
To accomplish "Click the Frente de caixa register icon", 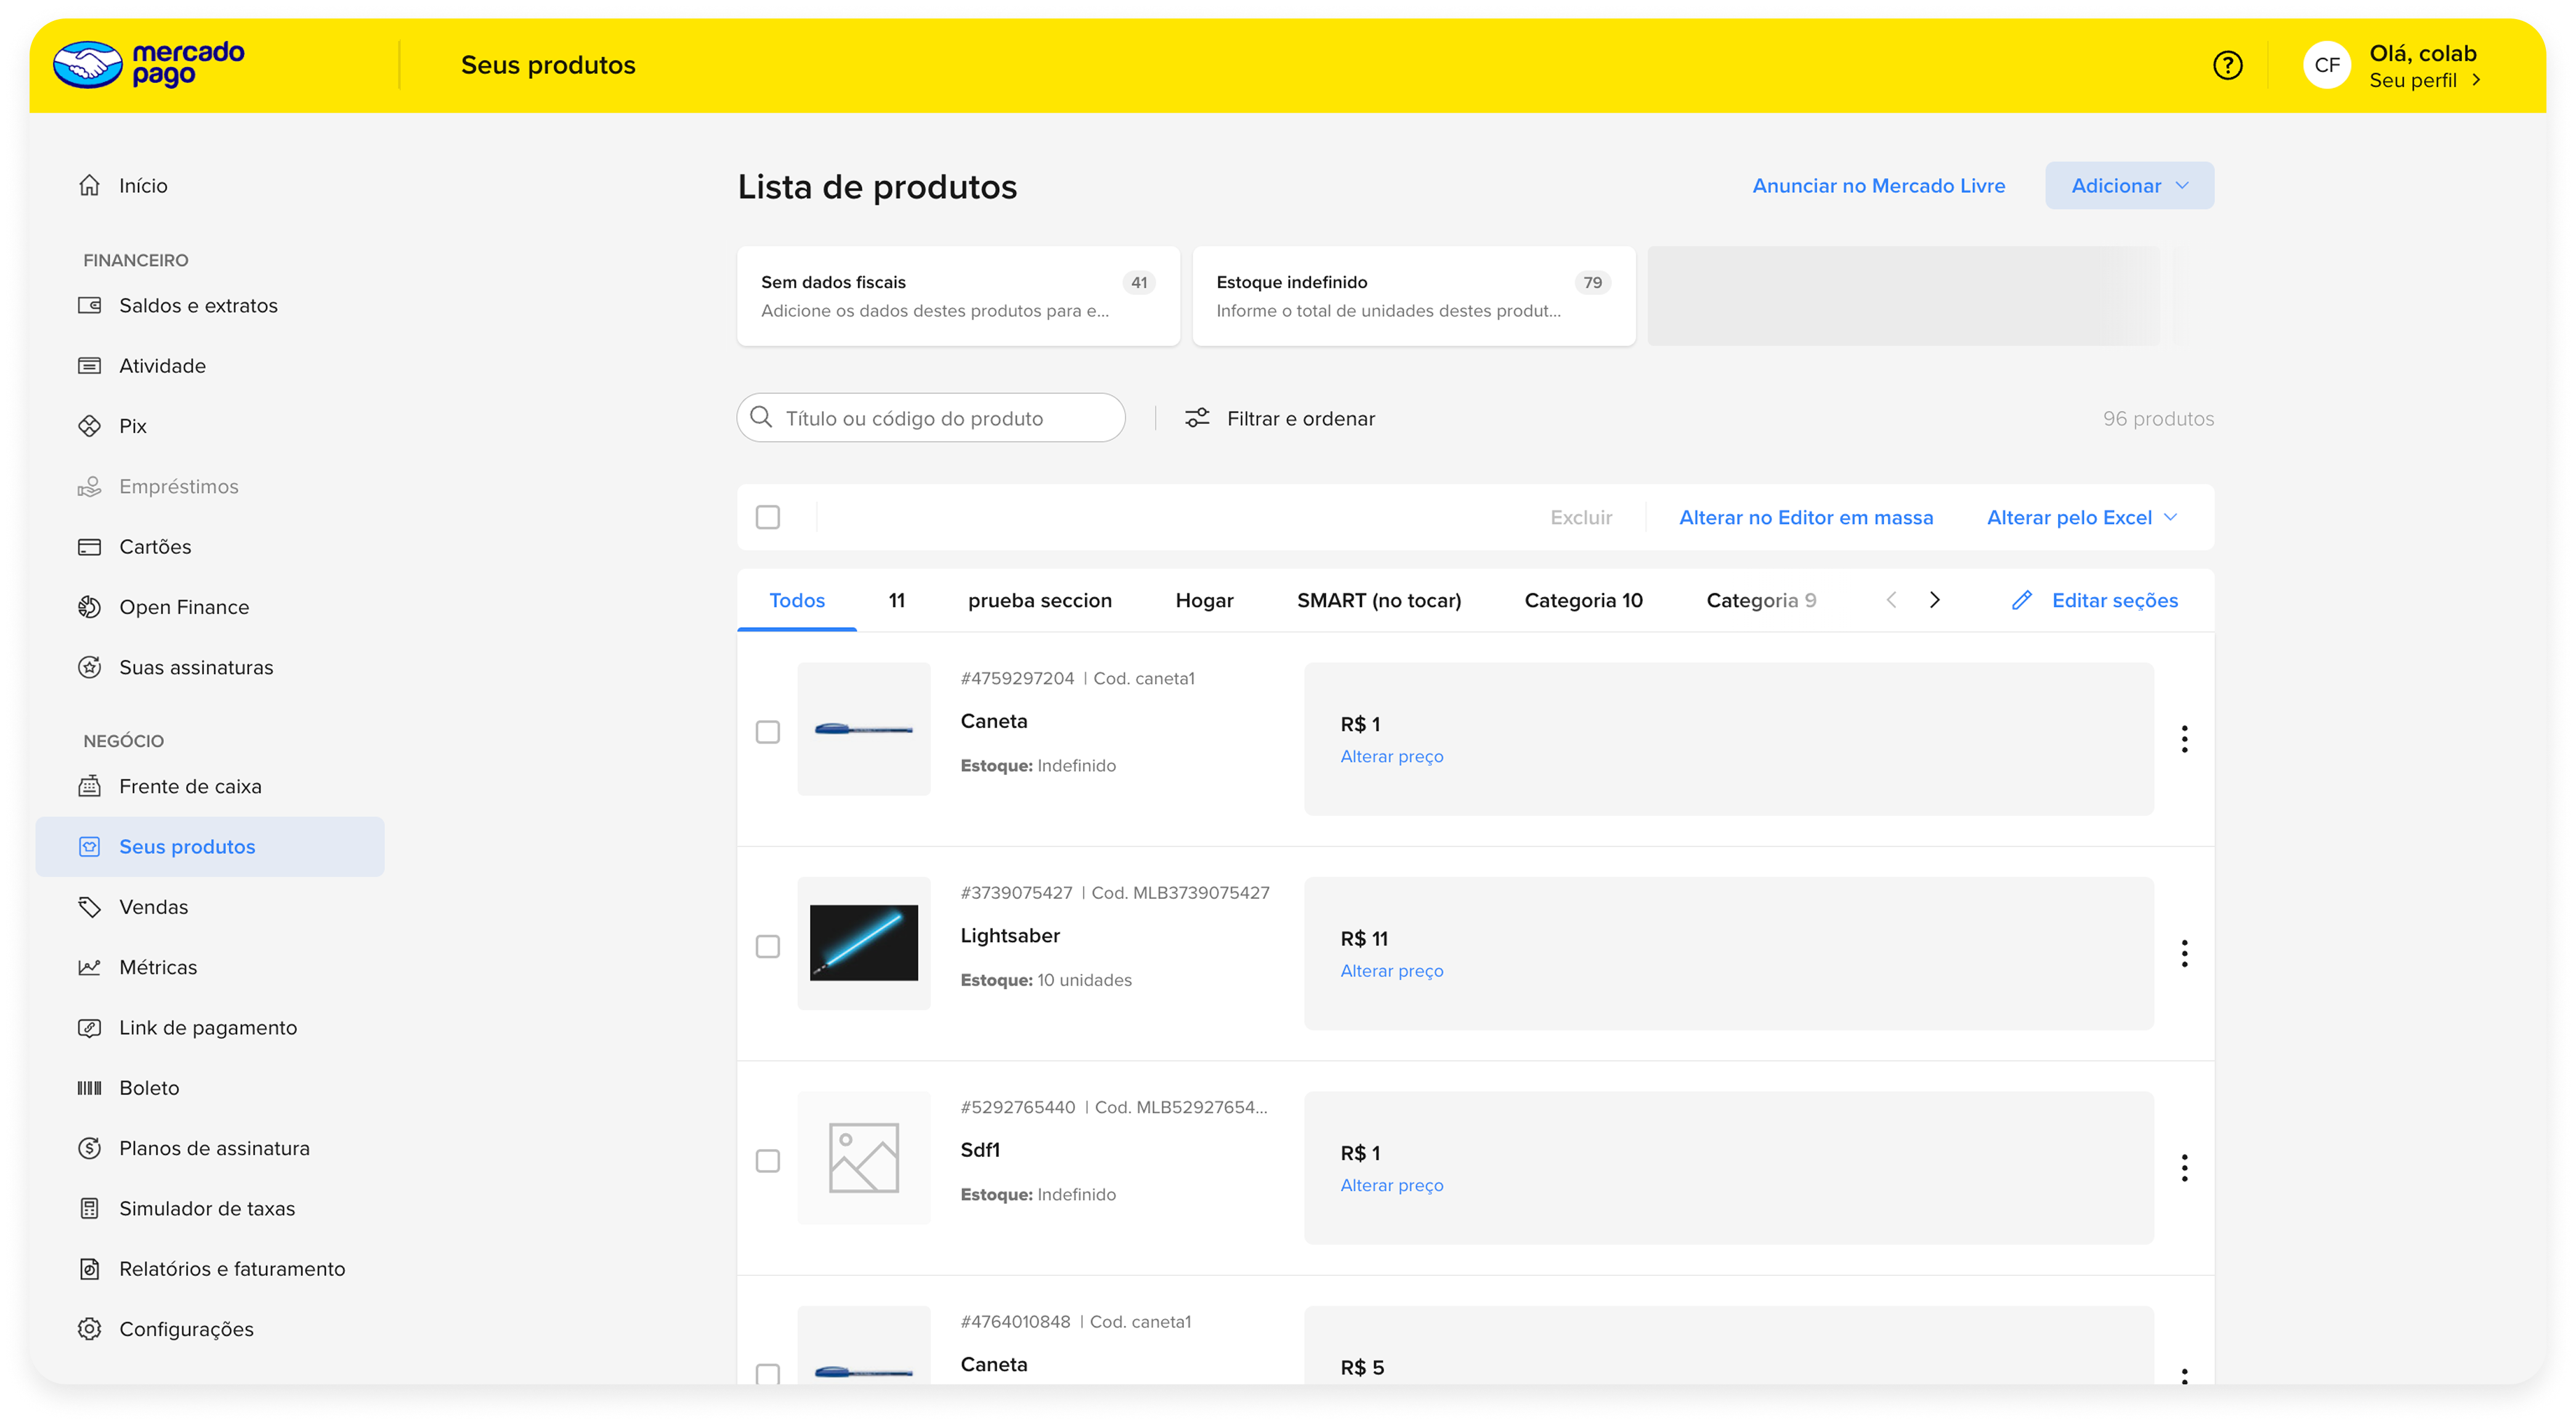I will [x=89, y=786].
